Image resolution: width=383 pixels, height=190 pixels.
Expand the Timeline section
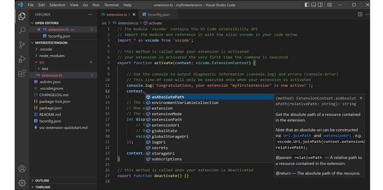[63, 187]
